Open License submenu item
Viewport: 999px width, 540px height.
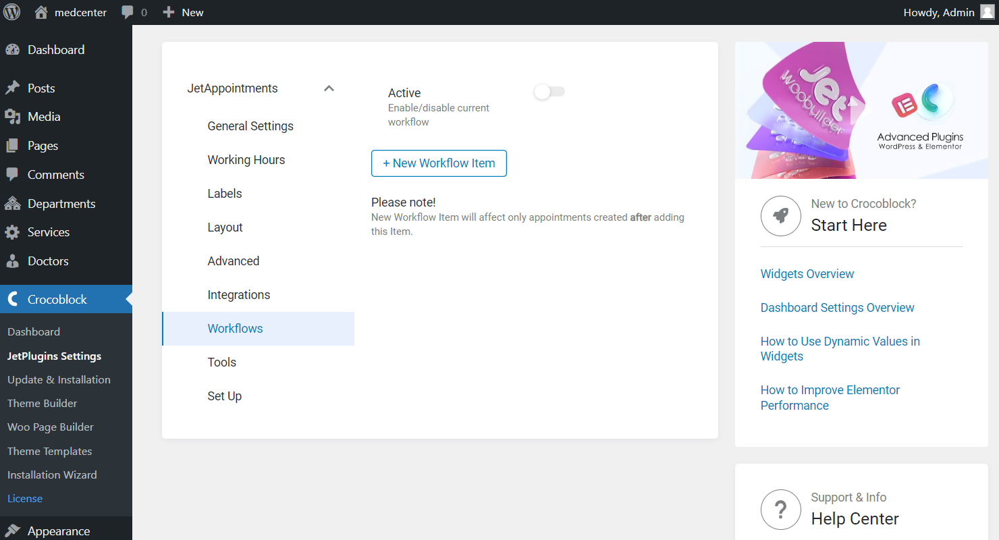click(25, 499)
